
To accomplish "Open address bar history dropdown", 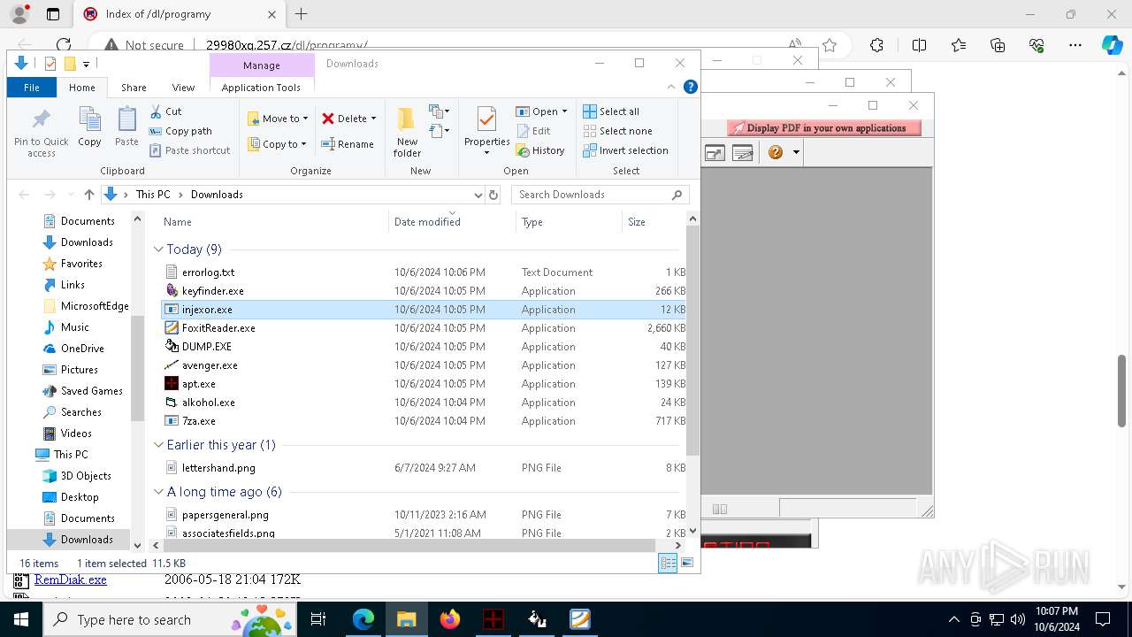I will pyautogui.click(x=478, y=195).
